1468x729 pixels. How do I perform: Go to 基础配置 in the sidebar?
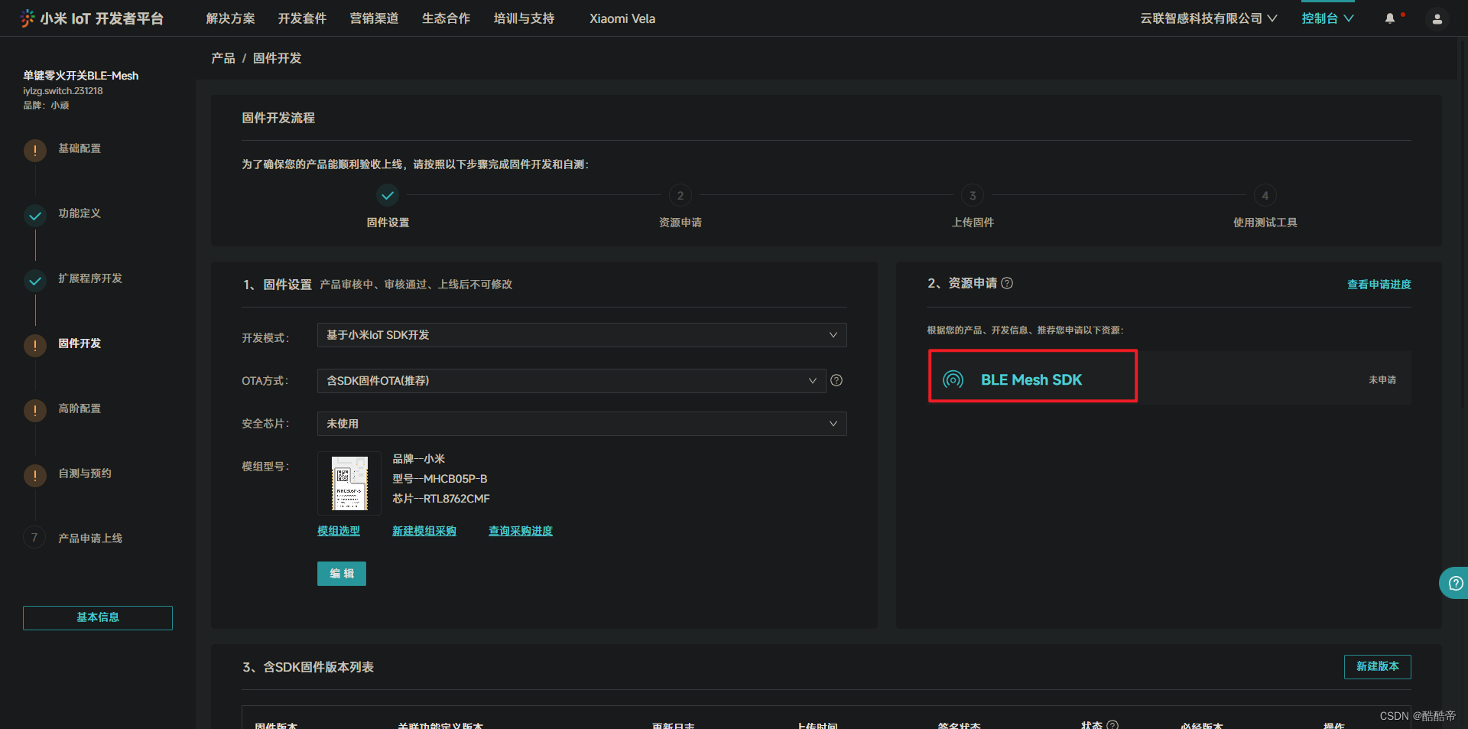click(x=80, y=148)
